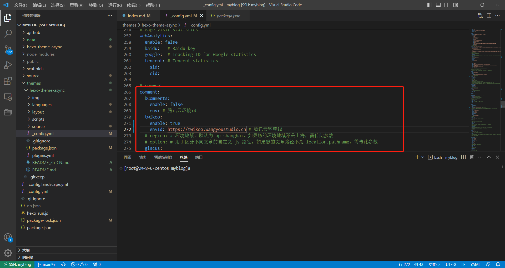Viewport: 505px width, 268px height.
Task: Open plugins.yml in the explorer
Action: [67, 155]
